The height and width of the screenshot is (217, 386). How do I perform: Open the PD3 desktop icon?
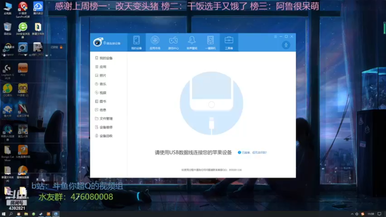click(x=23, y=69)
